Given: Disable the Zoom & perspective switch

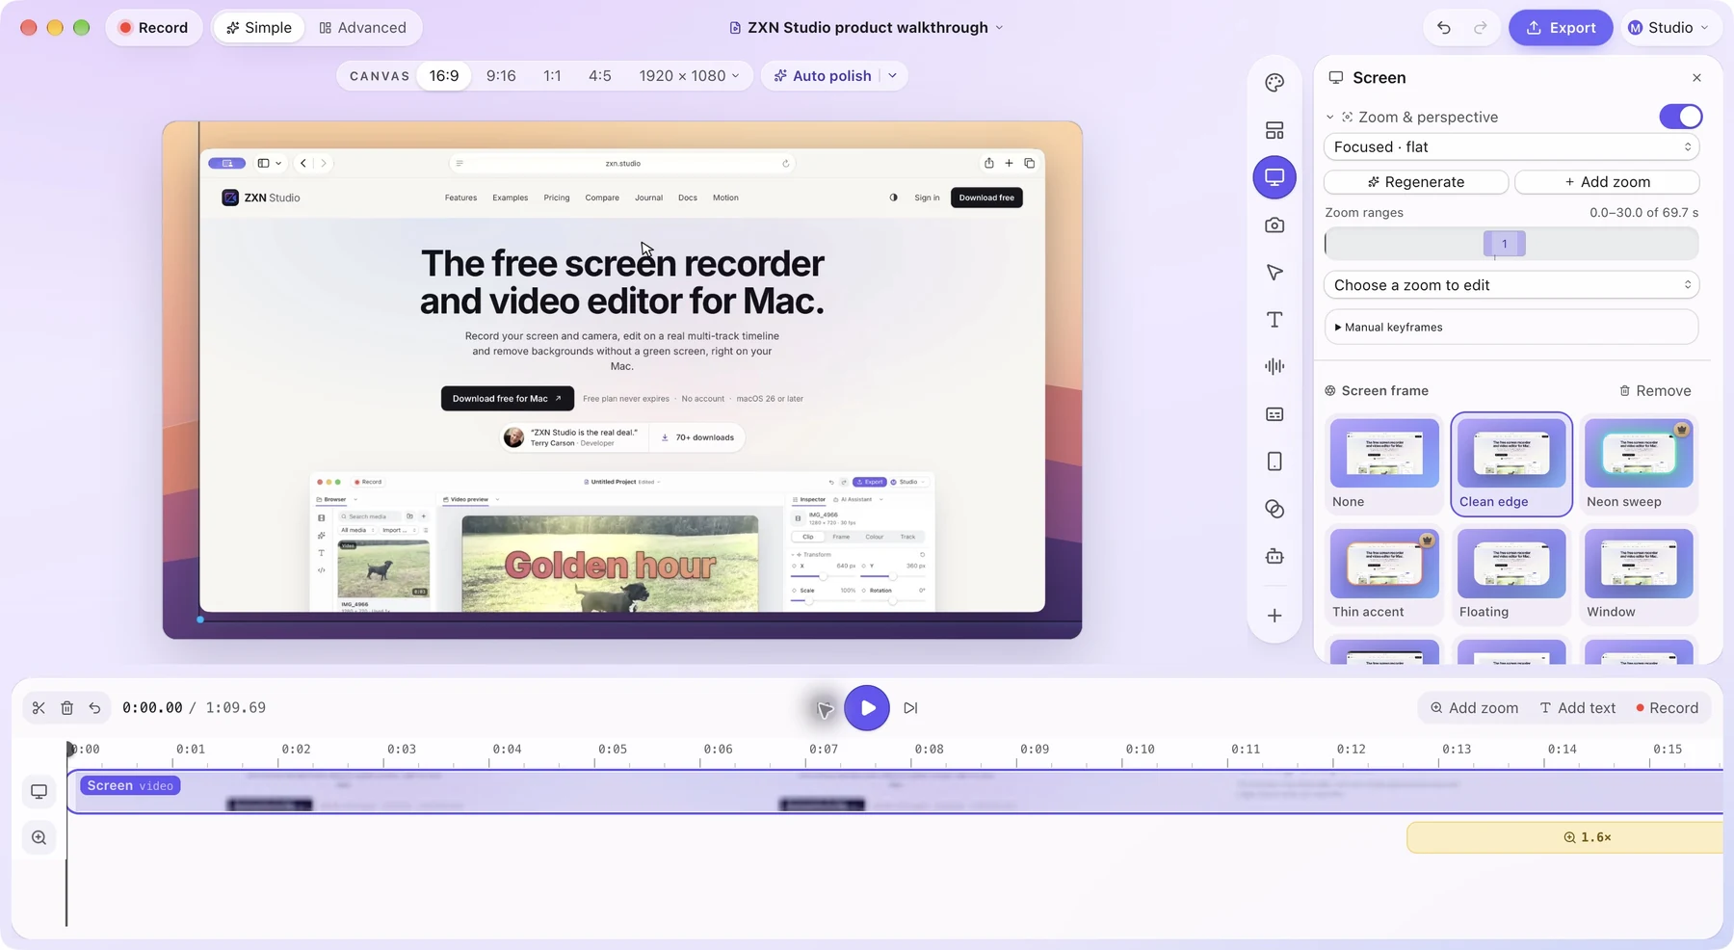Looking at the screenshot, I should tap(1680, 117).
